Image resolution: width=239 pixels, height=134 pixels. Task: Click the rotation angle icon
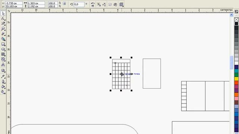point(71,4)
